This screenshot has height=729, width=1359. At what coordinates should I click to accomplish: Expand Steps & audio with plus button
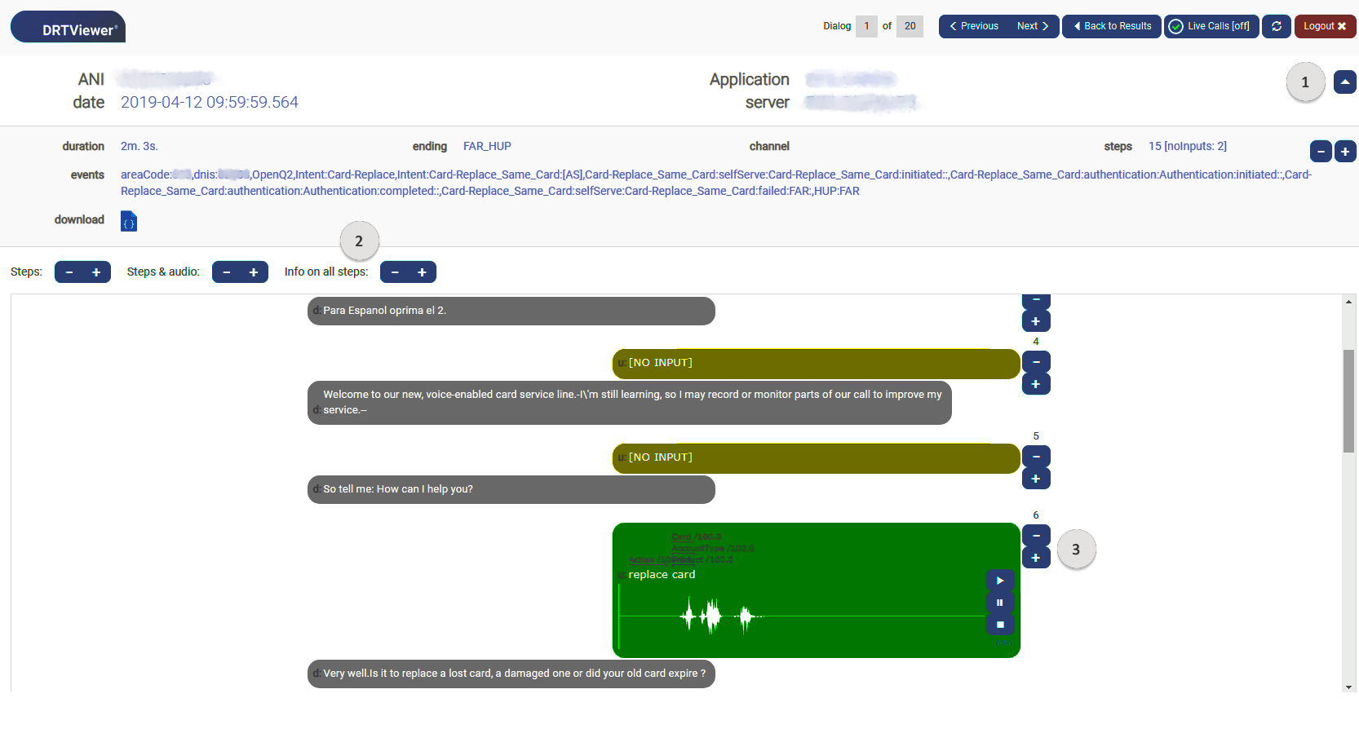coord(254,272)
